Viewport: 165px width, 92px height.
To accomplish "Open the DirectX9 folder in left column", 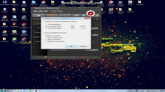I will click(x=5, y=25).
